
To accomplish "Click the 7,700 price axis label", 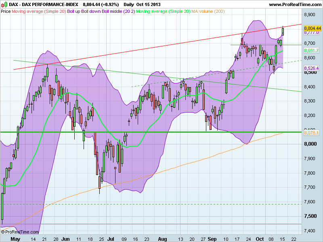I will 310,187.
